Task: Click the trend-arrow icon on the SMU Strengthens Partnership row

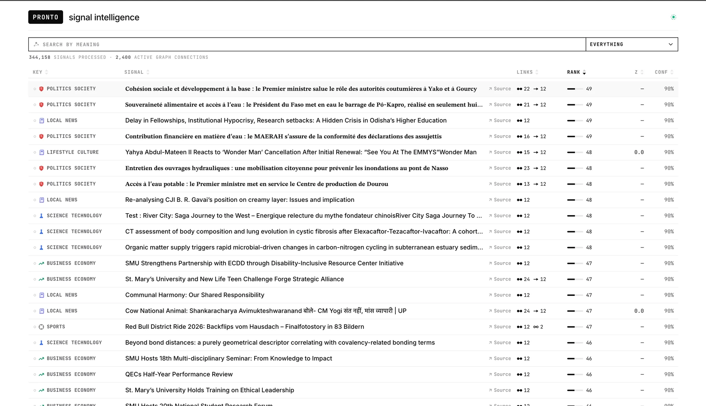Action: [x=42, y=263]
